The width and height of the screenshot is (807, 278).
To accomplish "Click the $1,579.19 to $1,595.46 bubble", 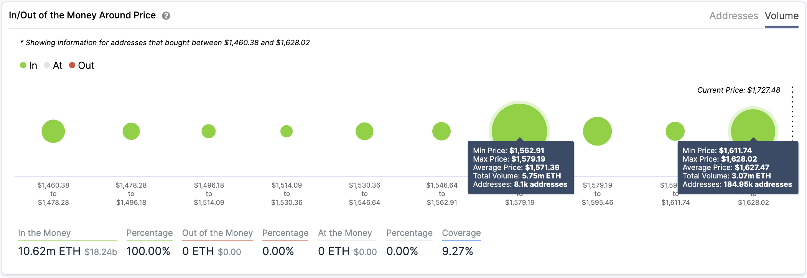I will pyautogui.click(x=597, y=131).
